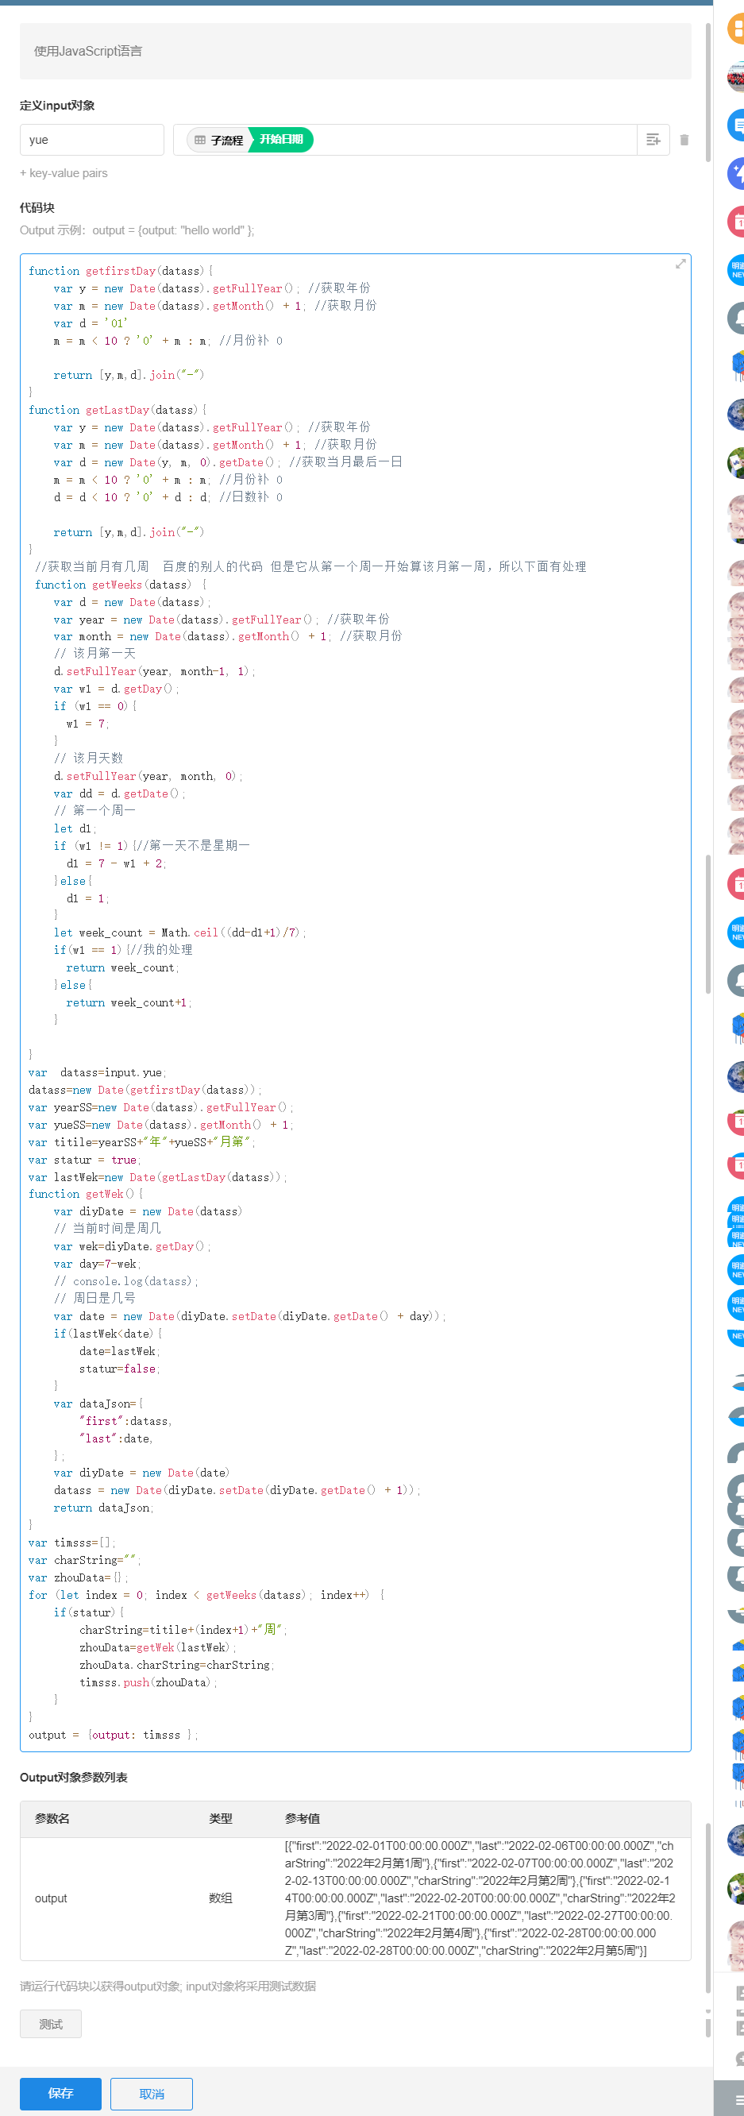Click the 请运行代码块以获得output对象 hint text
Screen dimensions: 744x2116
(x=168, y=1986)
